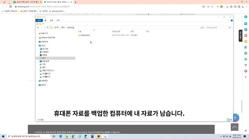
Task: Open 사진 in the navigation pane
Action: point(43,64)
